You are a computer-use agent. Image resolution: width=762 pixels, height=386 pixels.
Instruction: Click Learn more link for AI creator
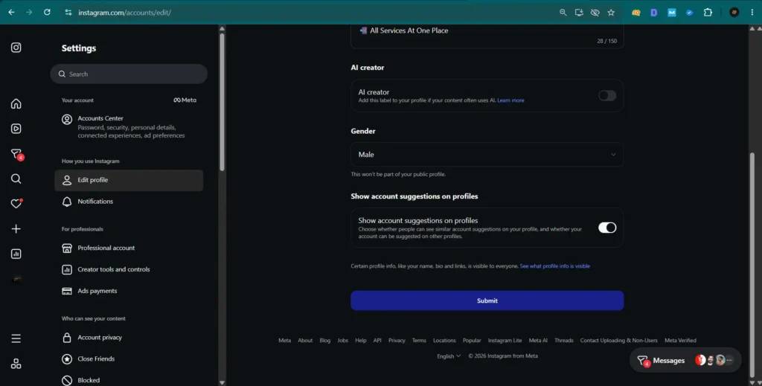pos(510,100)
